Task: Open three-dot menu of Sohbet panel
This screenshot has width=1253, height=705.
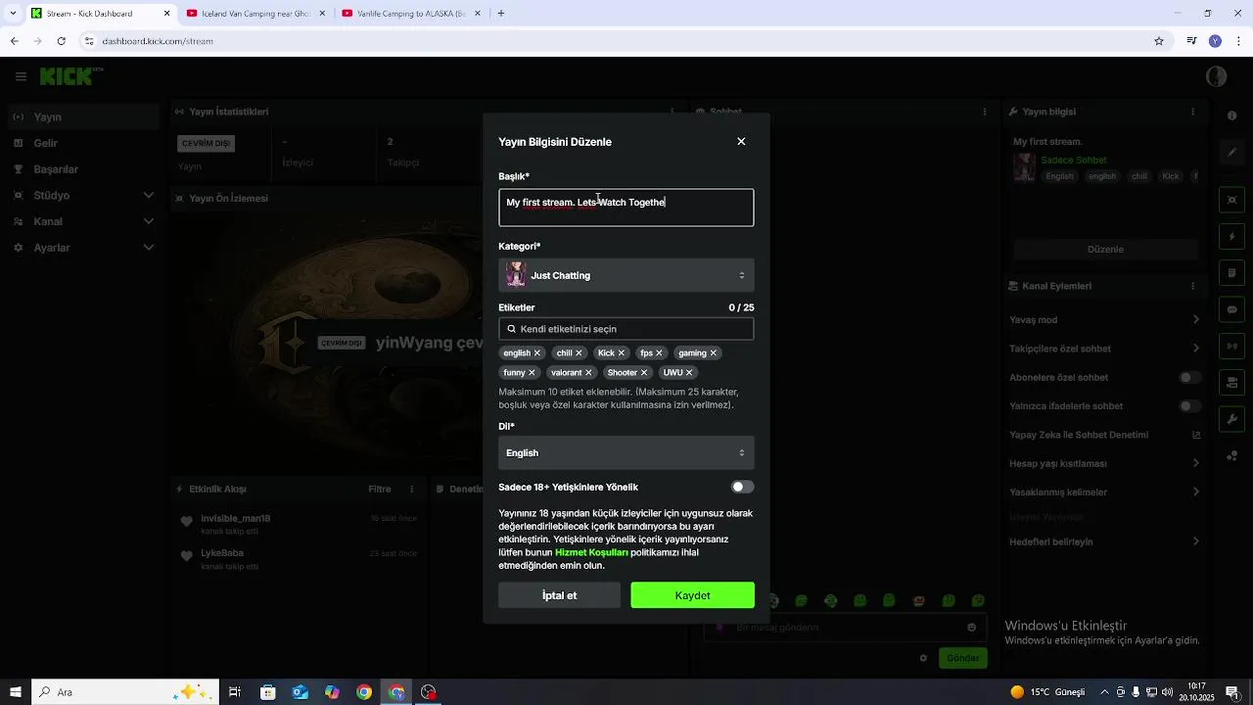Action: click(985, 112)
